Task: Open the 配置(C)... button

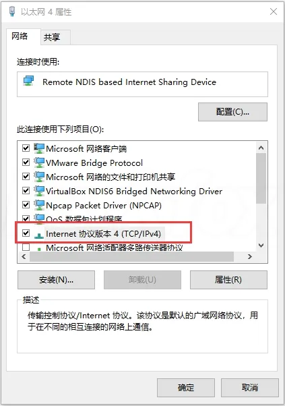Action: 232,112
